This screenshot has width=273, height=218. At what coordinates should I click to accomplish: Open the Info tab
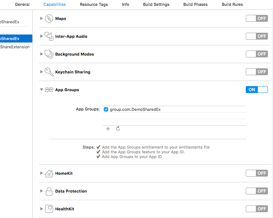coord(125,4)
